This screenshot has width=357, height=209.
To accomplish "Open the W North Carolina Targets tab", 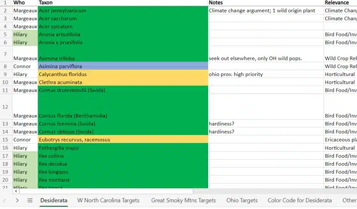I will pyautogui.click(x=108, y=200).
